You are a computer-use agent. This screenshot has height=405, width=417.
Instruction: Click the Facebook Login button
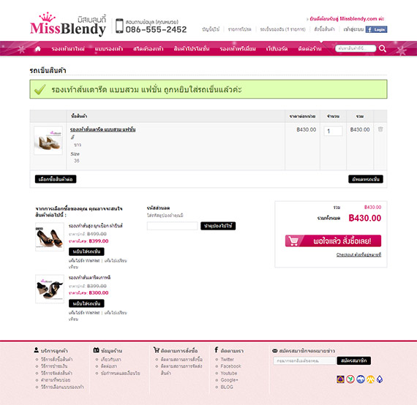(376, 29)
